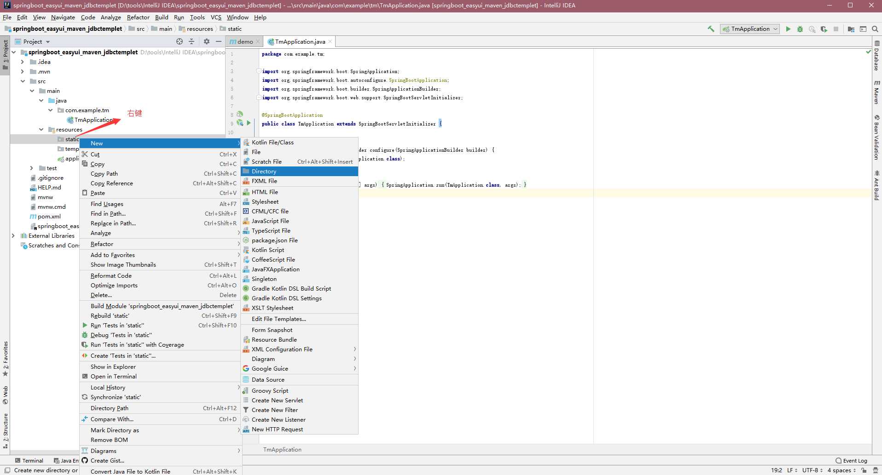Collapse the com.example.tm package
The height and width of the screenshot is (475, 882).
51,110
